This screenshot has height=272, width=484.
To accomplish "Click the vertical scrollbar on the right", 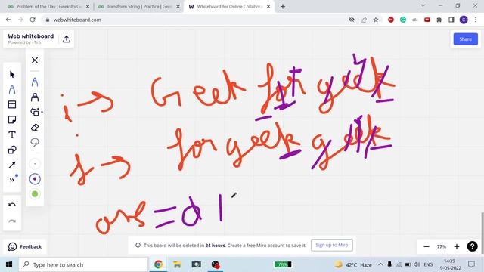I will [x=482, y=233].
